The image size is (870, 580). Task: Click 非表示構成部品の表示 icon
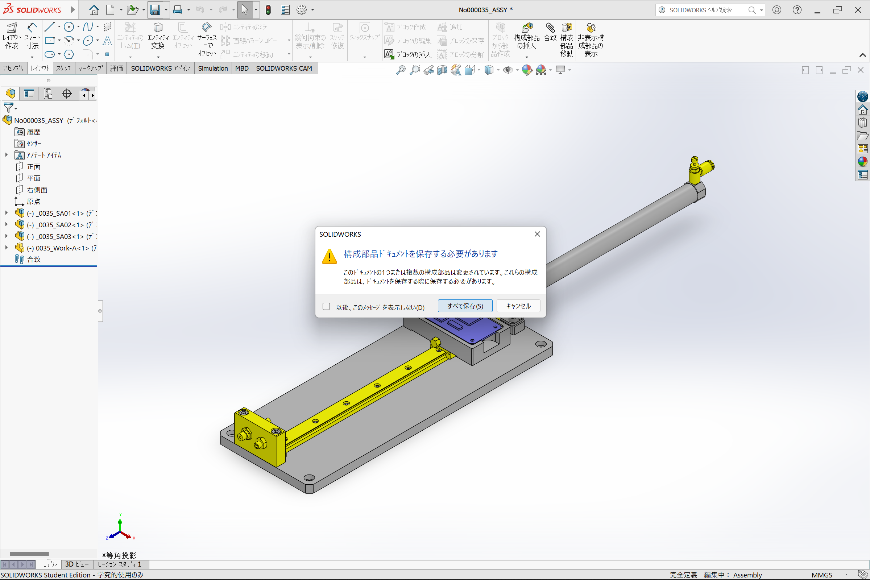pos(591,40)
